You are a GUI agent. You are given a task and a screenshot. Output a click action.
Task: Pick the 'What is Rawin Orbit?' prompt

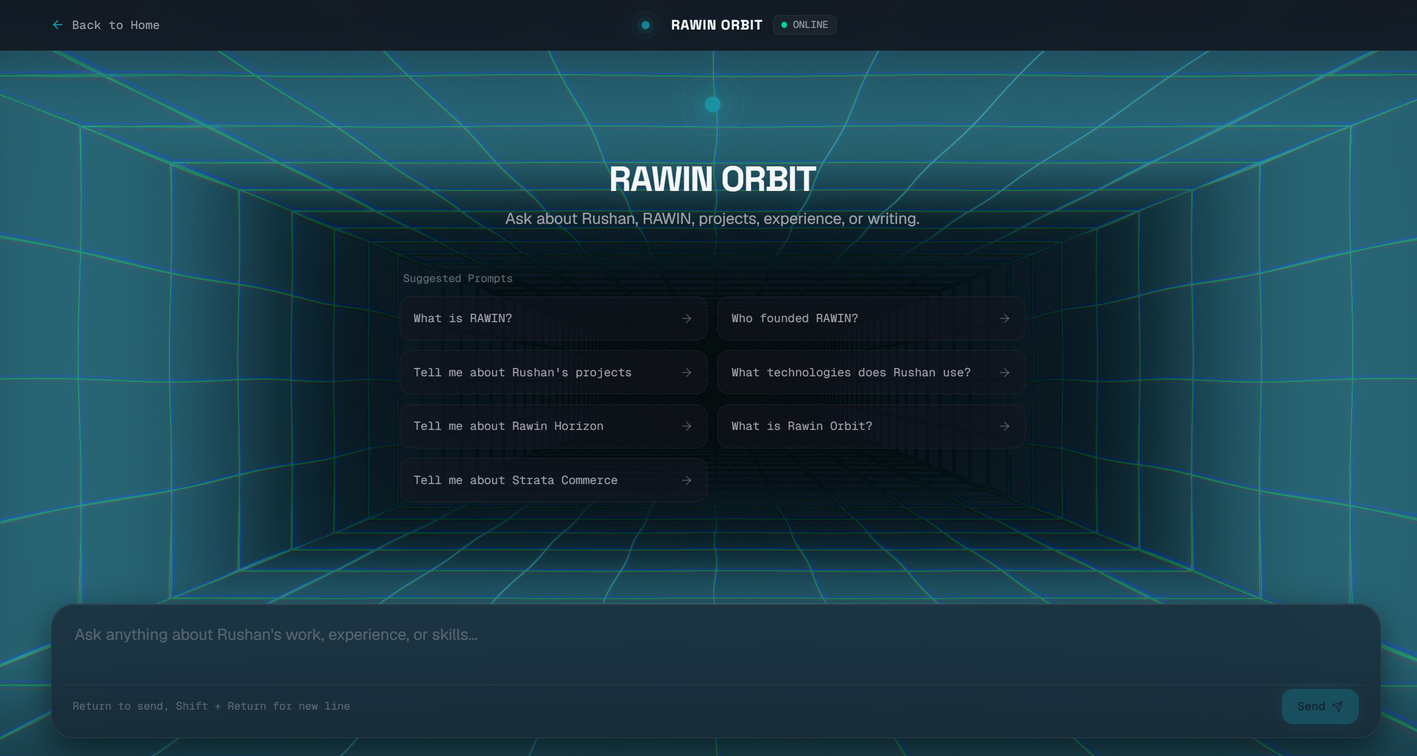tap(871, 426)
